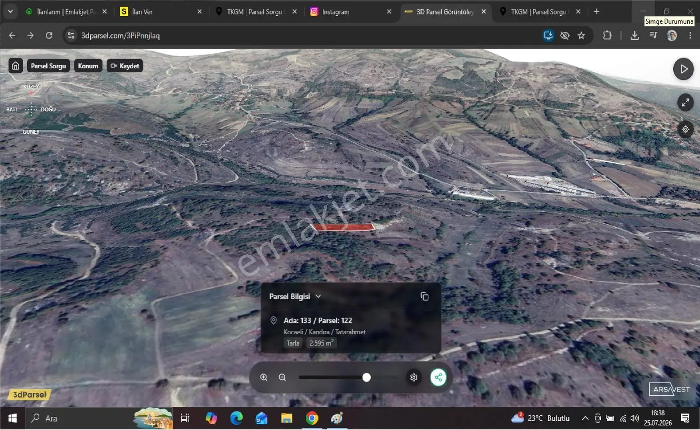Bookmark this page with the star icon
The height and width of the screenshot is (430, 700).
[581, 35]
